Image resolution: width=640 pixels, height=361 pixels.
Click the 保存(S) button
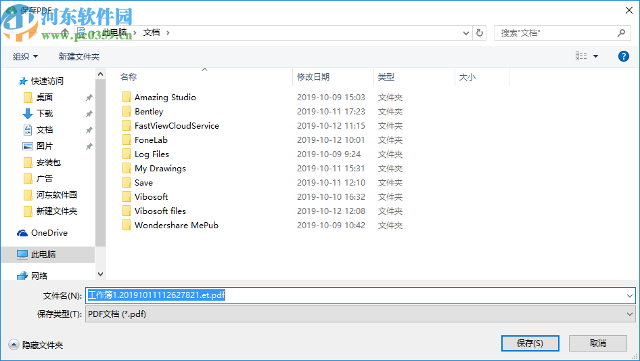click(x=530, y=343)
